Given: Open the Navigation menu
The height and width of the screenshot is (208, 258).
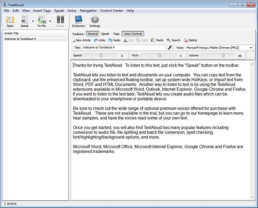Looking at the screenshot, I should tap(88, 11).
